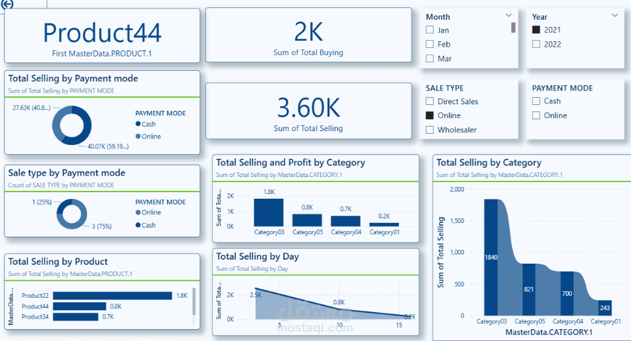Select the 2022 year checkbox
The height and width of the screenshot is (341, 631).
coord(536,44)
